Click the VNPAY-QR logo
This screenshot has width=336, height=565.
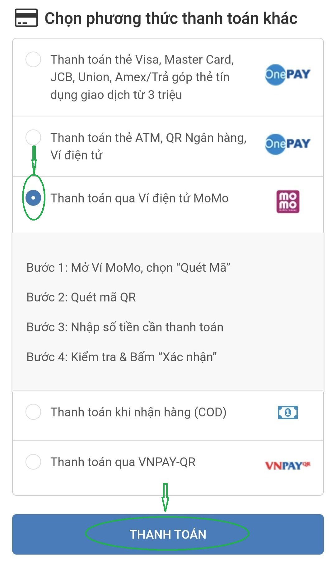pos(287,465)
